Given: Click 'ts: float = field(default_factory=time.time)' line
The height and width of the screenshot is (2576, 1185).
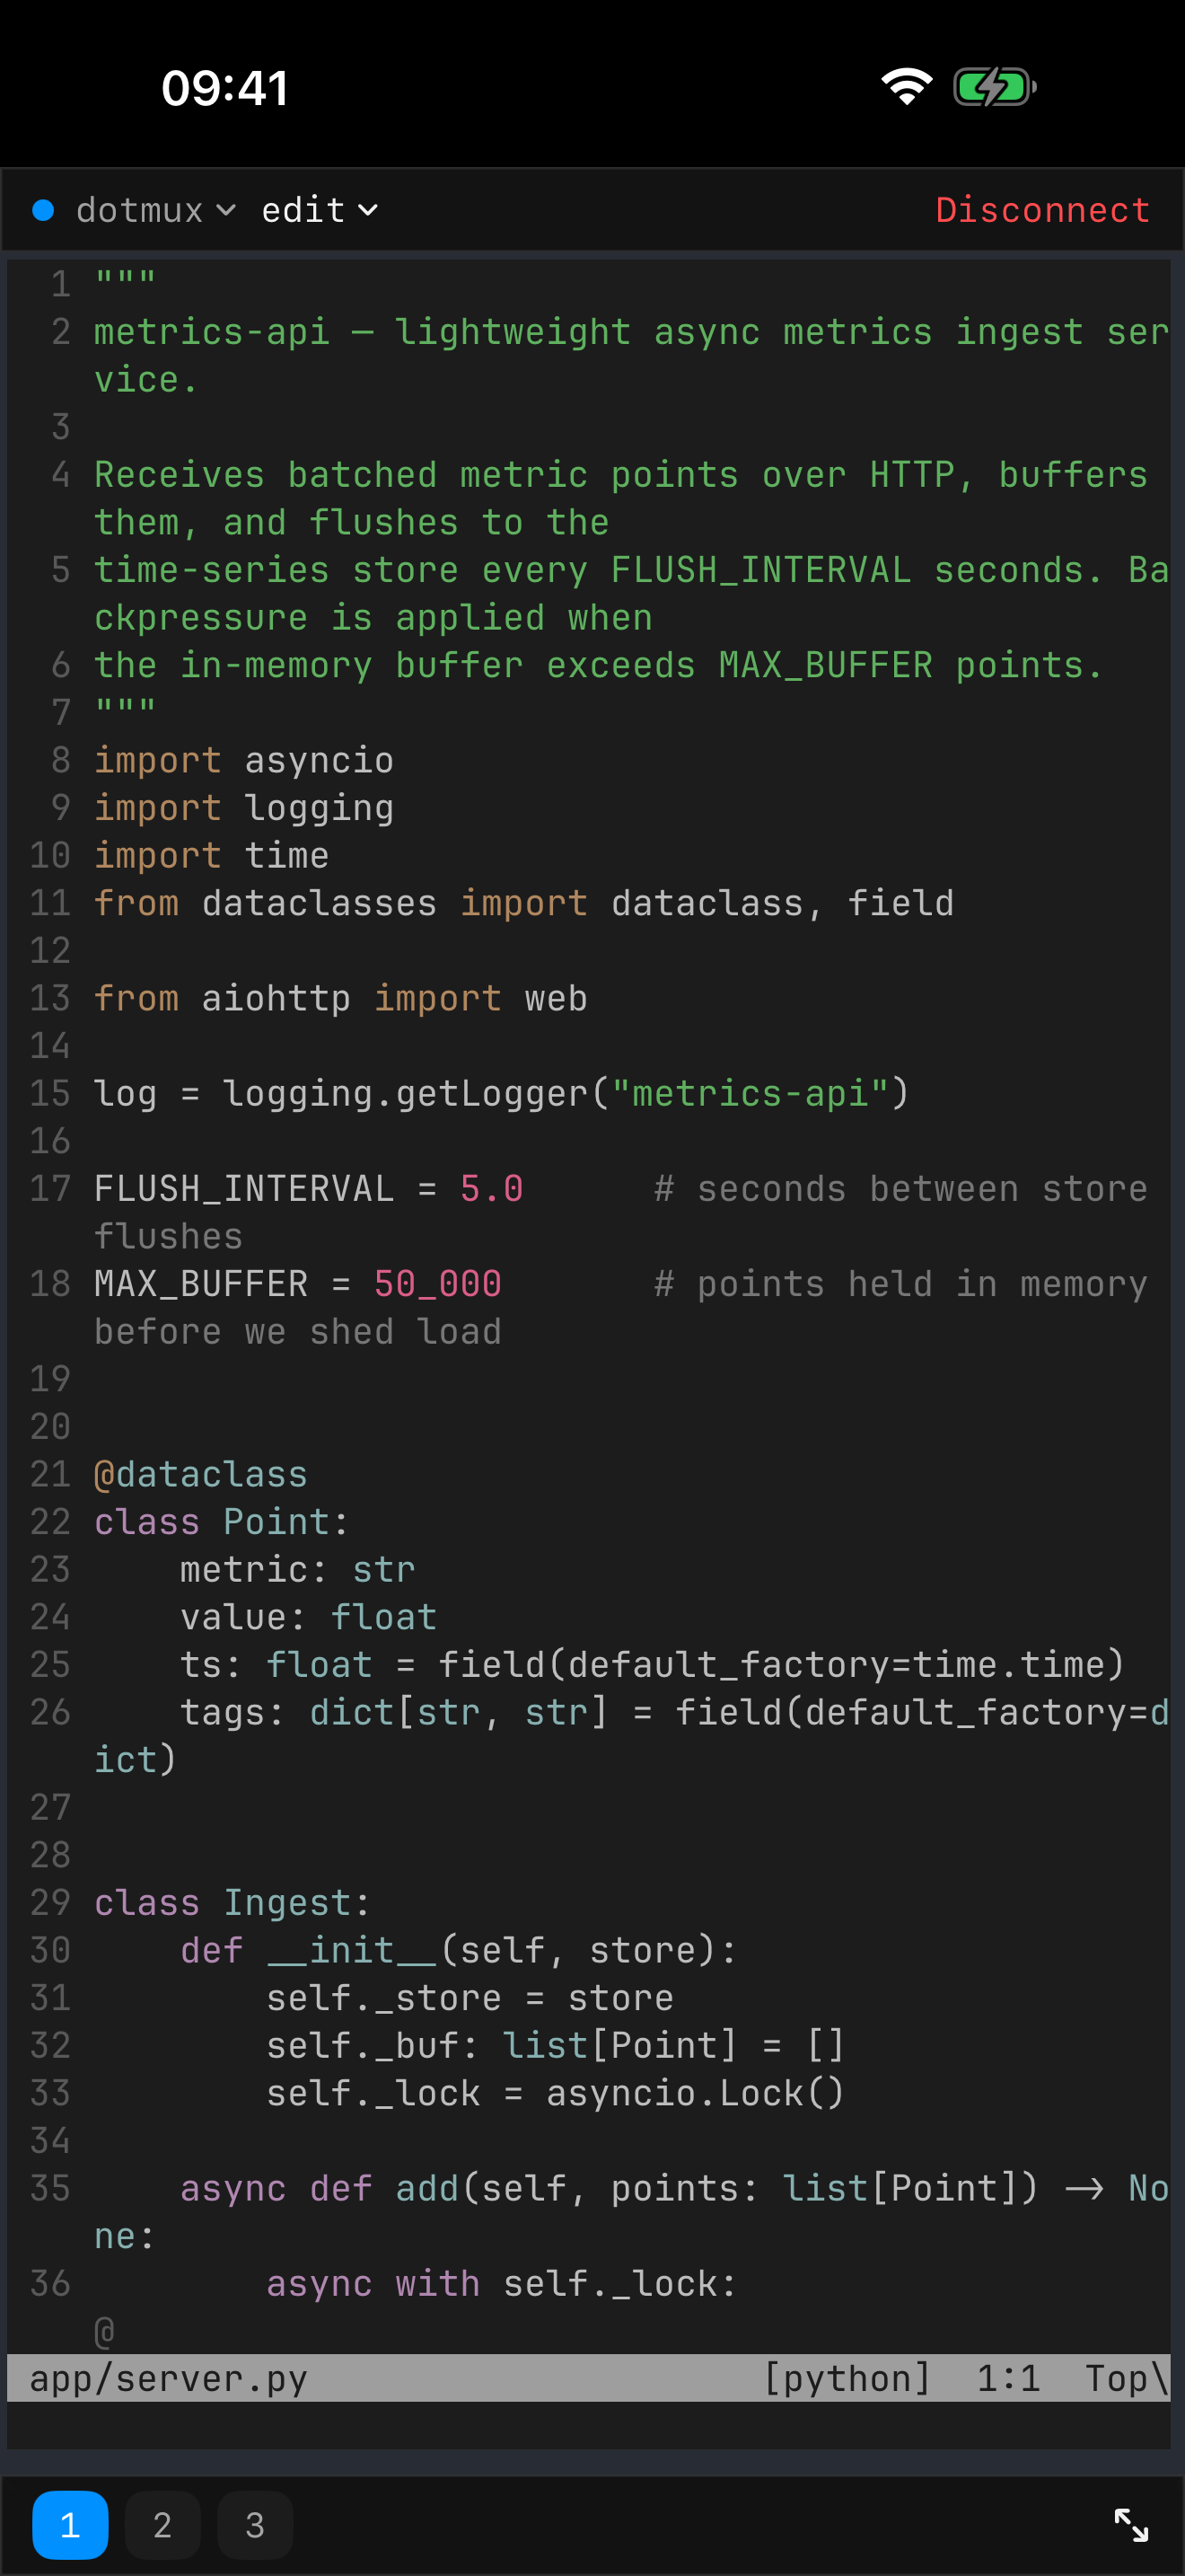Looking at the screenshot, I should click(x=653, y=1665).
